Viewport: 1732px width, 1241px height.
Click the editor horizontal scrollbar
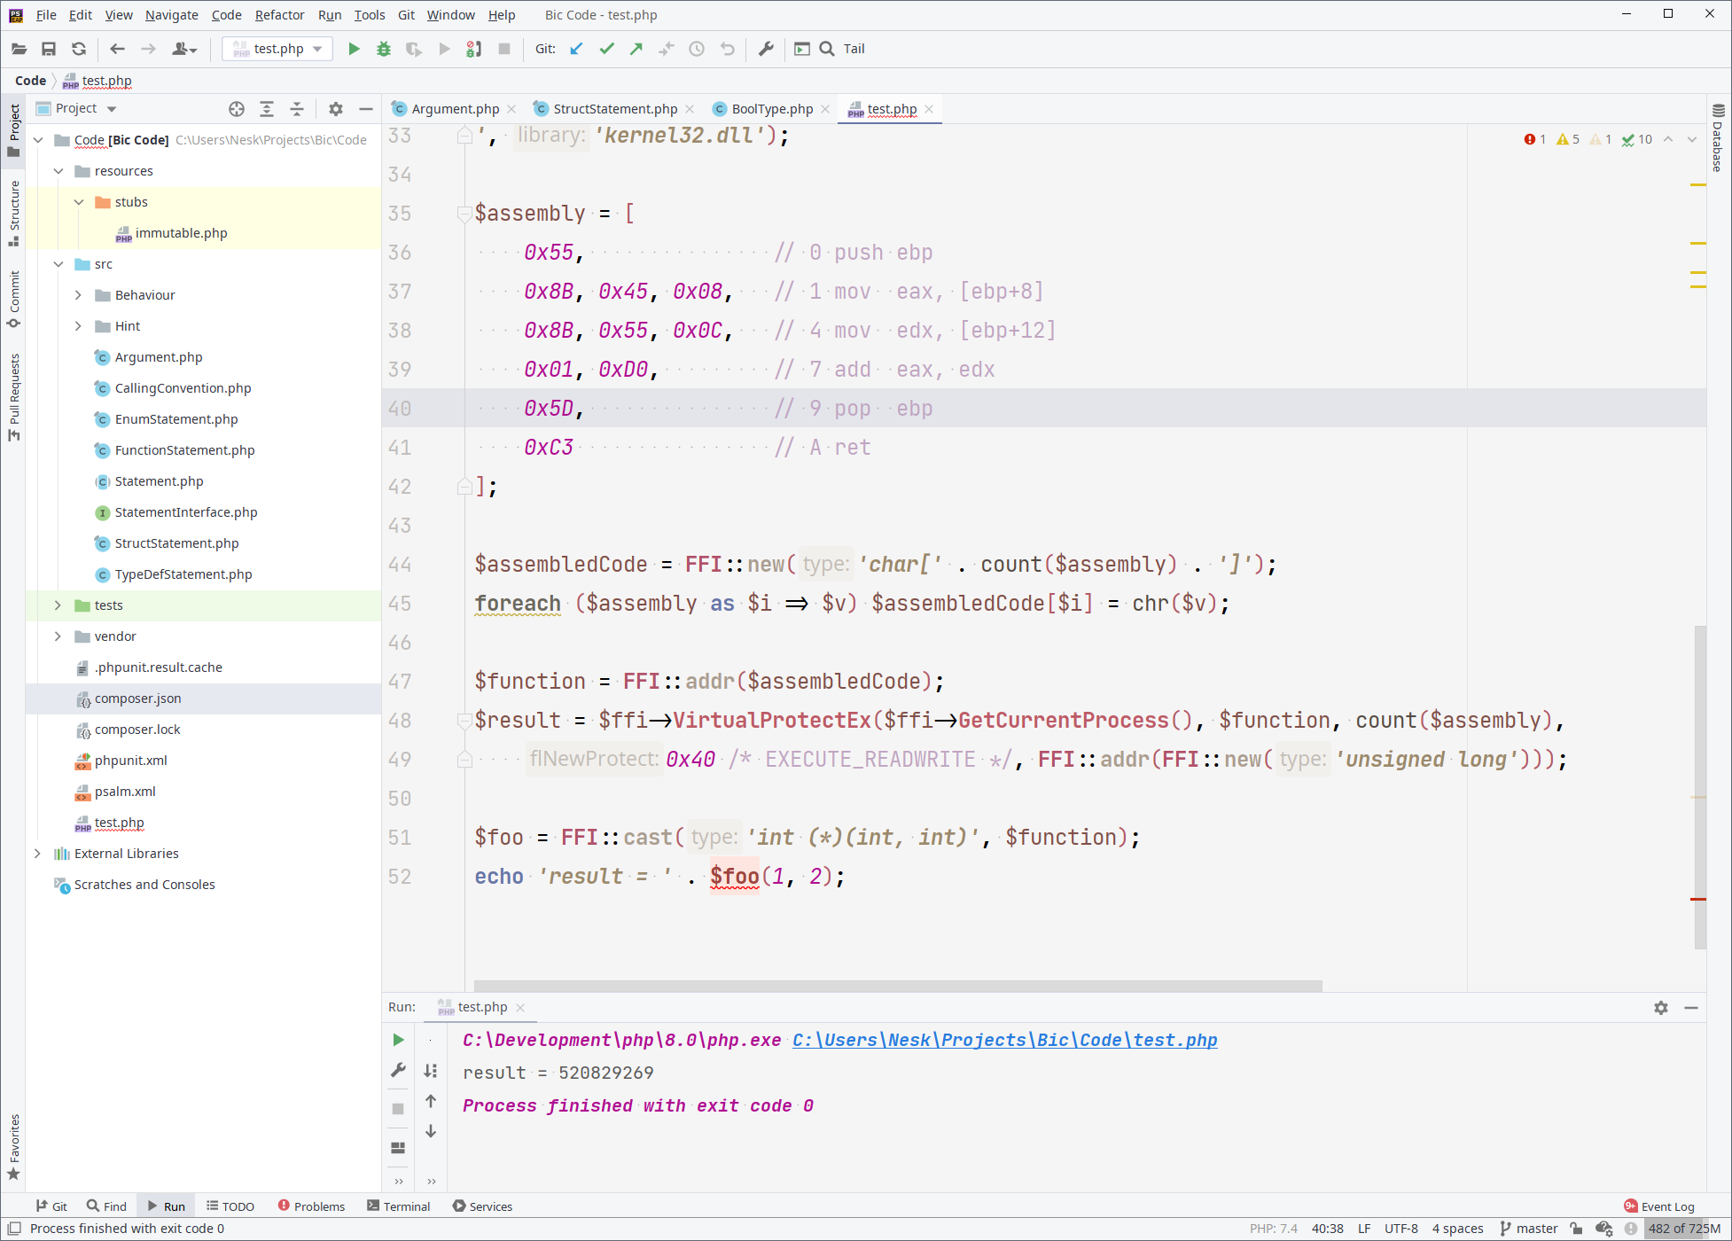tap(897, 985)
